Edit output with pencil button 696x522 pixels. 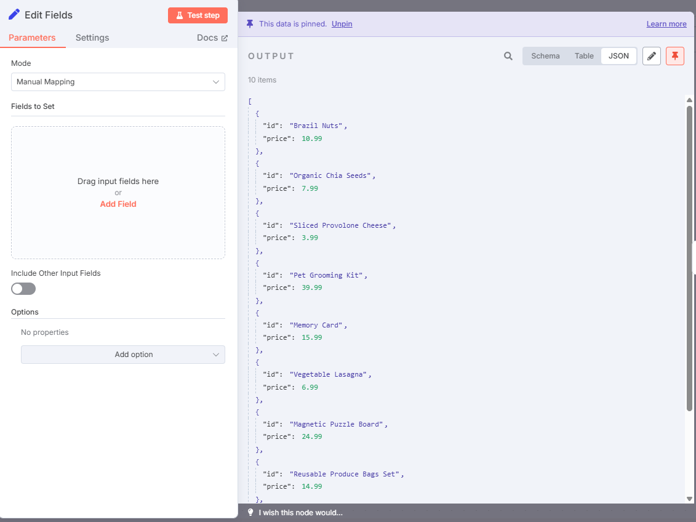point(652,56)
